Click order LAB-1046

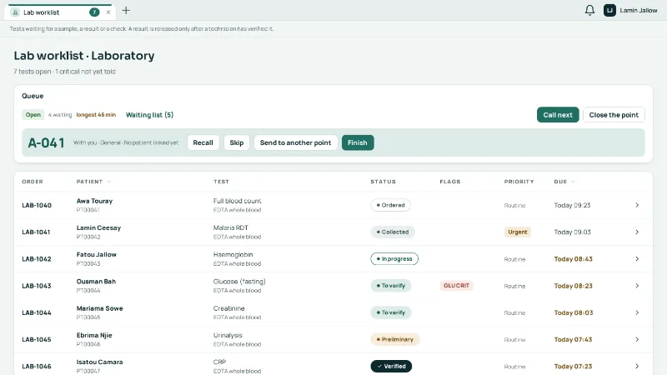37,366
